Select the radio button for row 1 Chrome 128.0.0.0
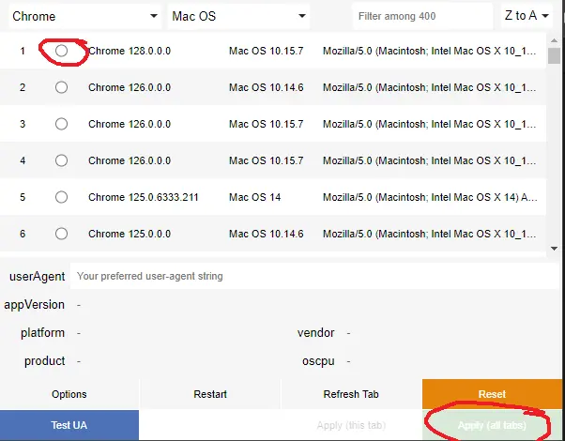The image size is (565, 441). coord(61,51)
